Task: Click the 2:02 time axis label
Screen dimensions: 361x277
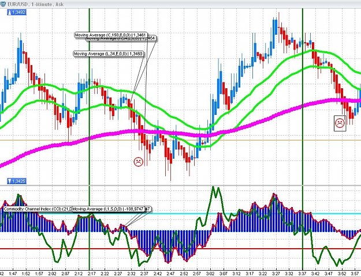Action: pyautogui.click(x=52, y=274)
